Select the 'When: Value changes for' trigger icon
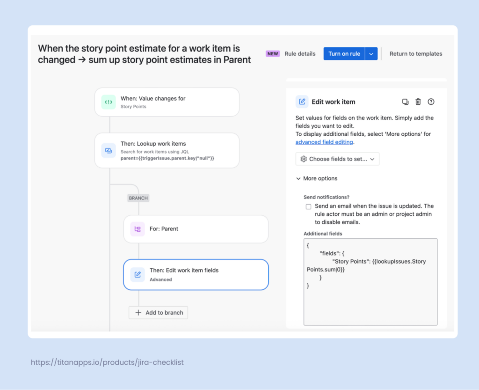This screenshot has height=390, width=479. click(109, 102)
